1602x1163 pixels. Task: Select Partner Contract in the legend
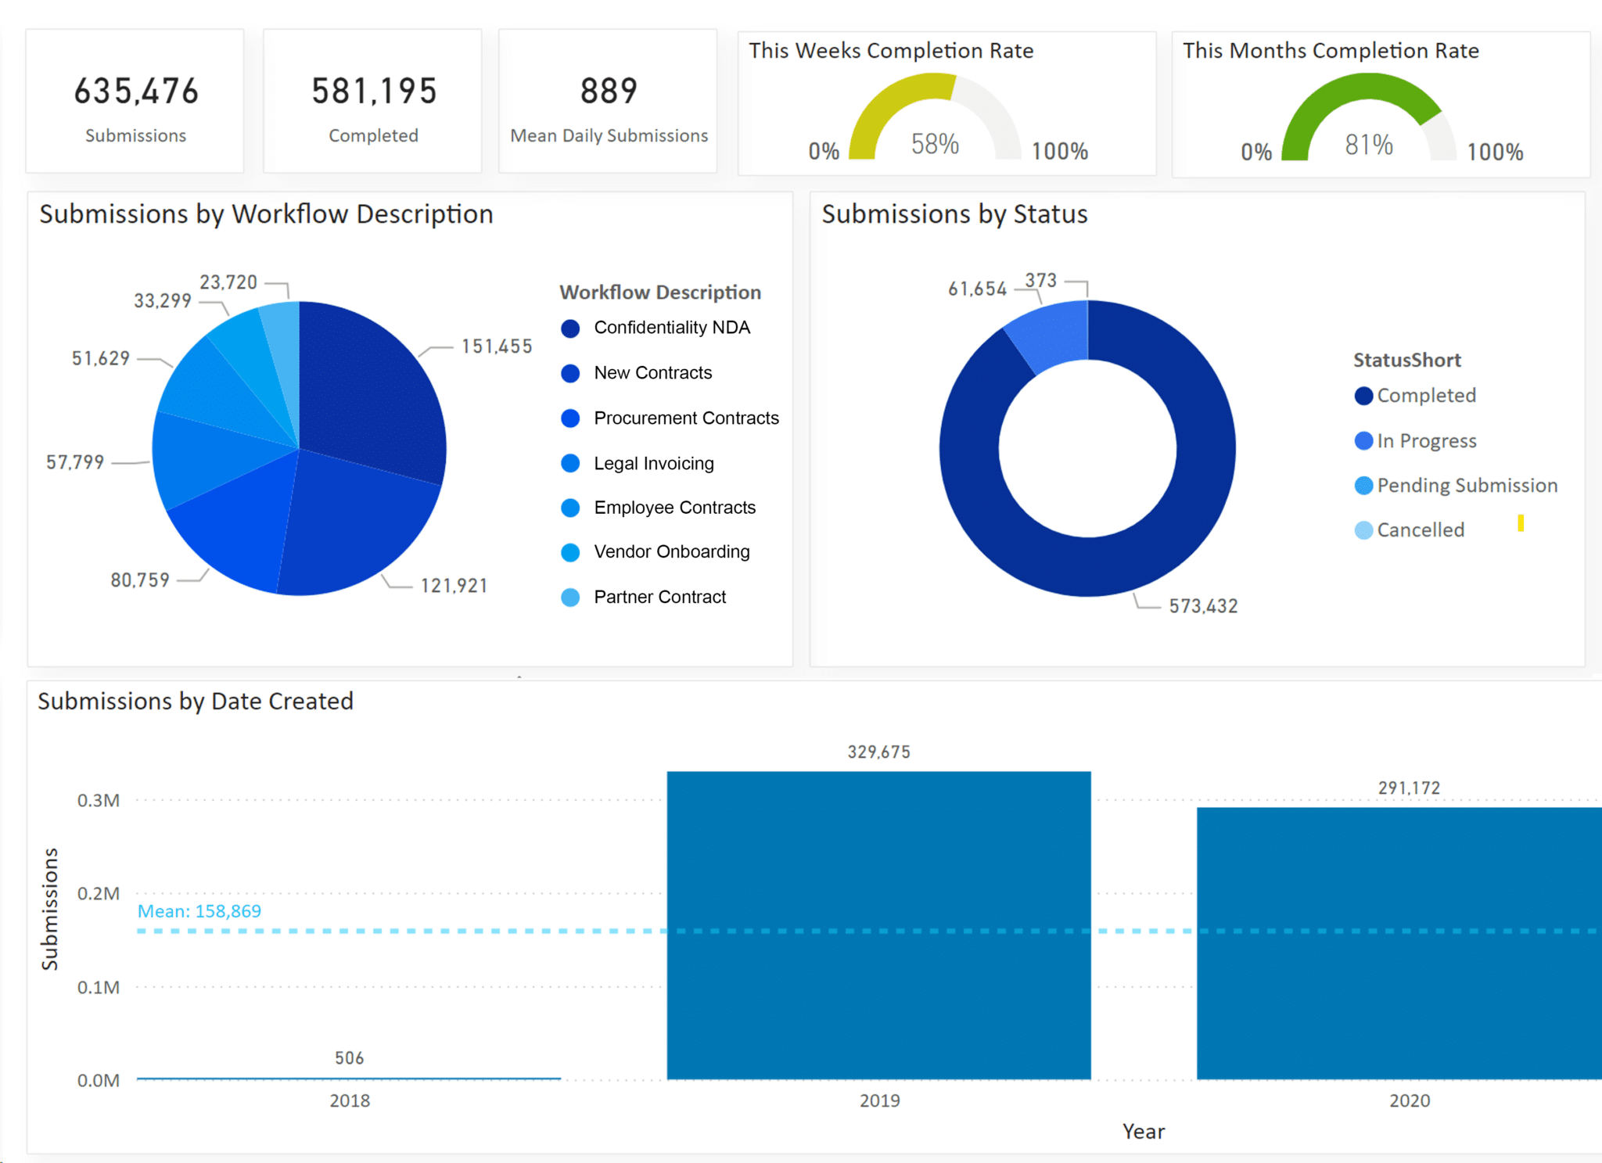[660, 596]
